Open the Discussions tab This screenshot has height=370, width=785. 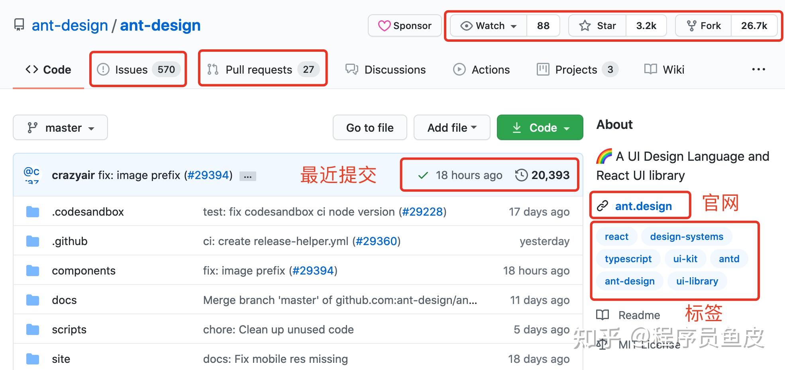pyautogui.click(x=386, y=70)
